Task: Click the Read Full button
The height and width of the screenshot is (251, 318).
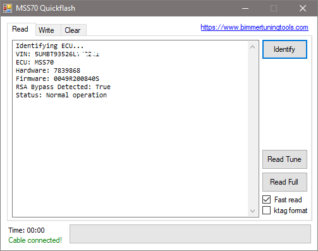Action: tap(284, 182)
